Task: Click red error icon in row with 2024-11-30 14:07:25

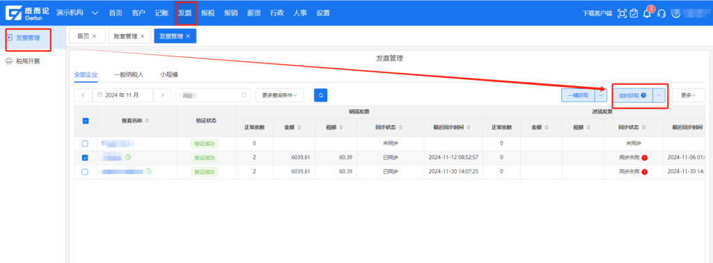Action: (x=644, y=172)
